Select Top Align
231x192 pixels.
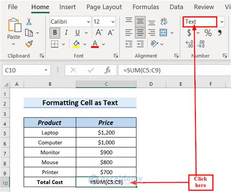129,20
